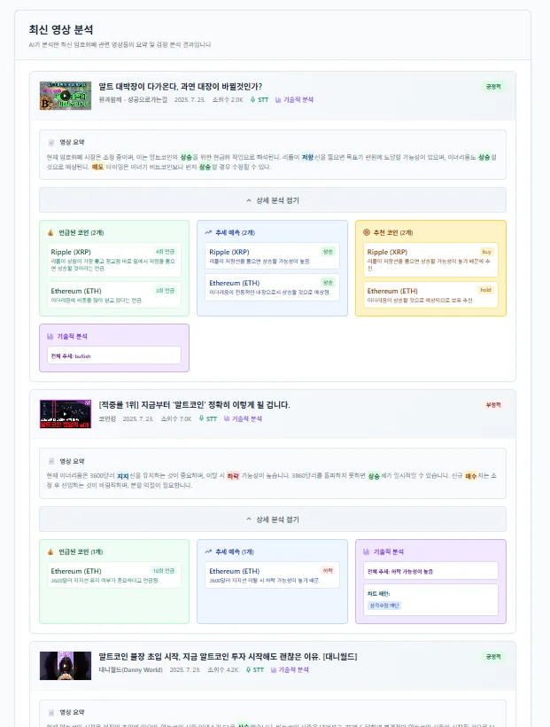Click document icon next to third card's 영상 요약
This screenshot has width=550, height=727.
[x=51, y=712]
